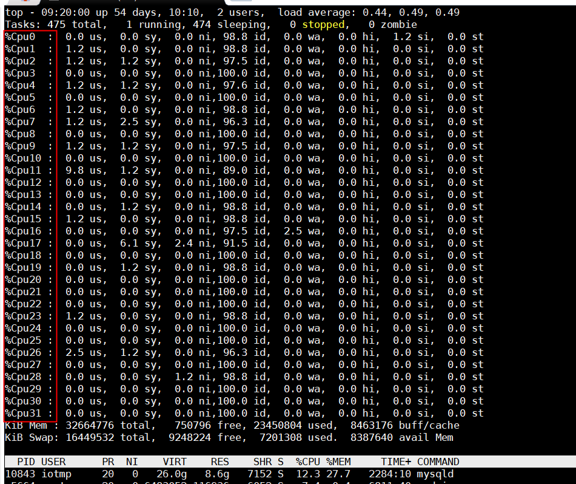Select the %Cpu31 label

click(23, 413)
